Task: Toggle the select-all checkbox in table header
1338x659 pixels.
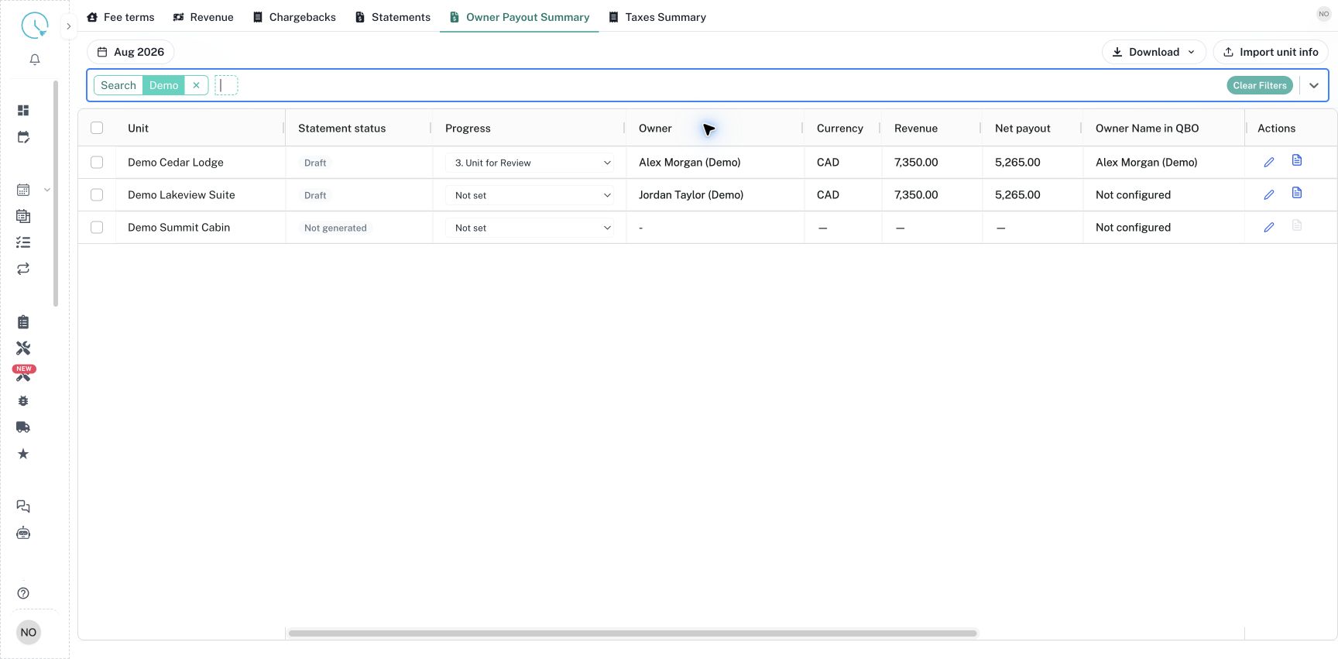Action: [97, 128]
